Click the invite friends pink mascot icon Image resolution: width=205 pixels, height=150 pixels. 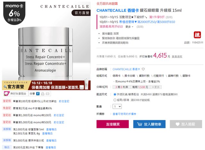coord(6,94)
